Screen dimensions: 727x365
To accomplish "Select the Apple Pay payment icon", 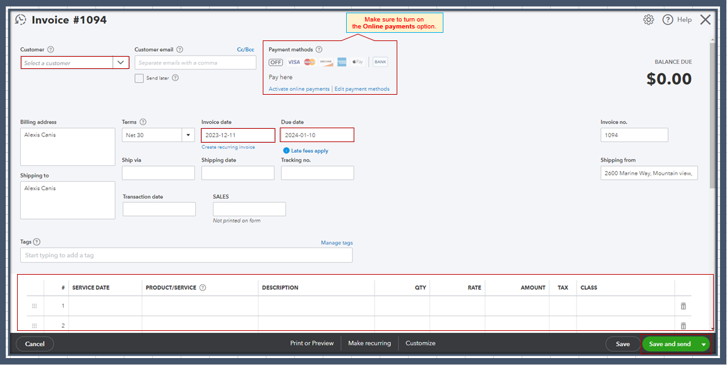I will (357, 62).
